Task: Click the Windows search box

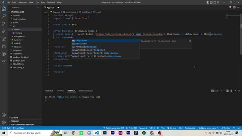Action: [x=35, y=133]
